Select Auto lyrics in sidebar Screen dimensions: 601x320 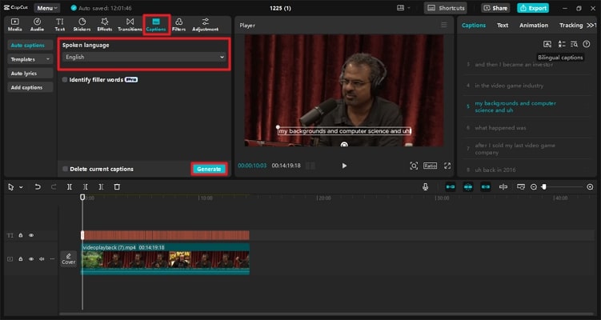coord(30,73)
